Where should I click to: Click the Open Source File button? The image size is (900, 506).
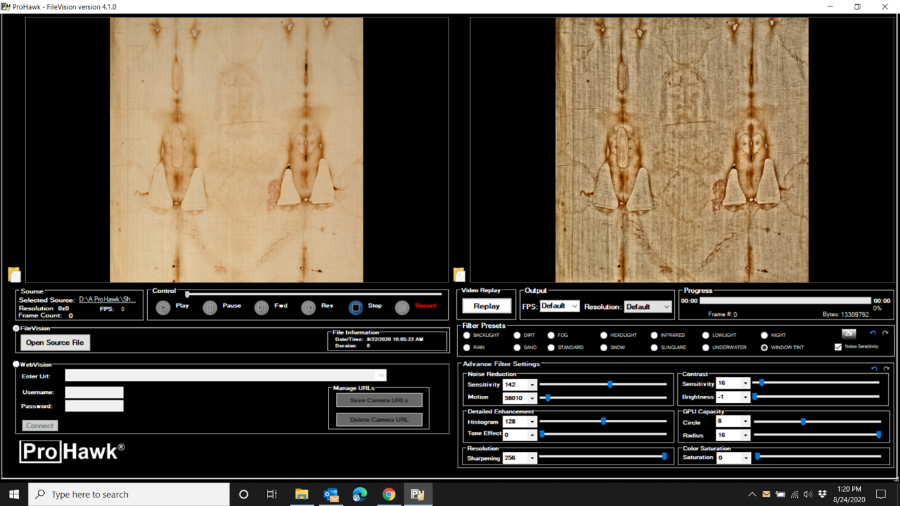coord(55,342)
